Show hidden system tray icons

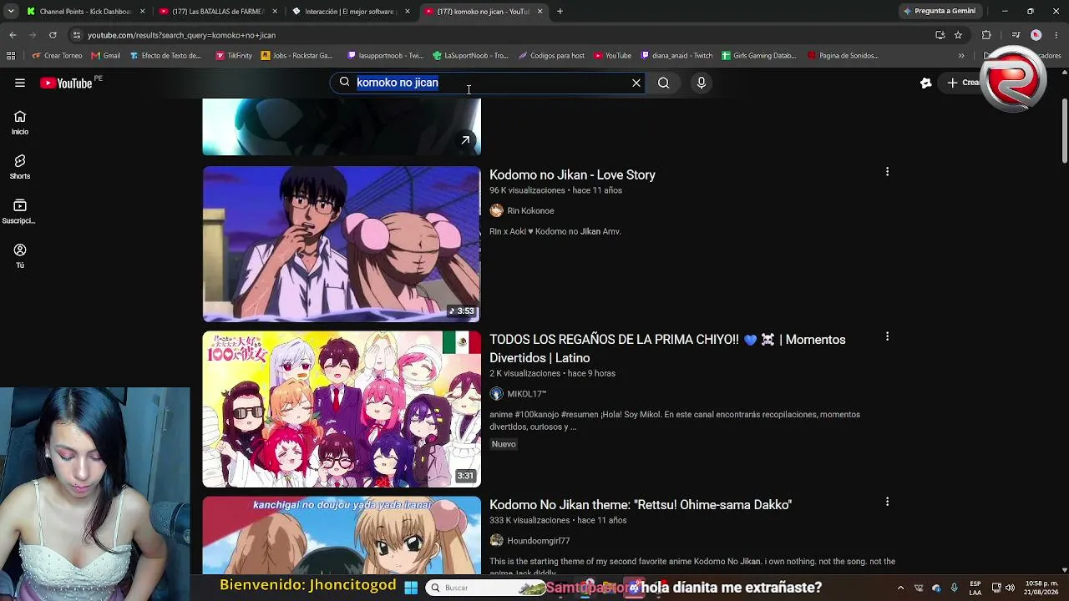900,588
